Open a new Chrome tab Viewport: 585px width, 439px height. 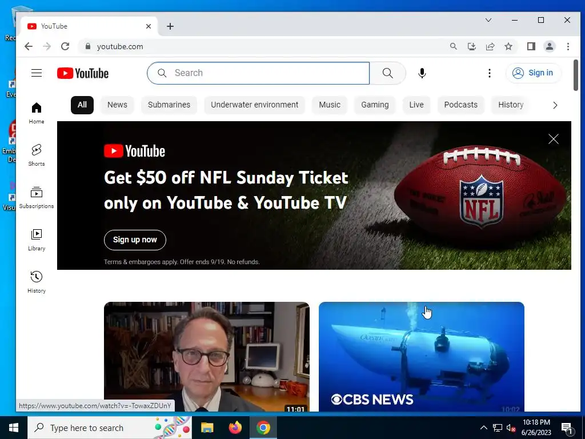(x=170, y=26)
